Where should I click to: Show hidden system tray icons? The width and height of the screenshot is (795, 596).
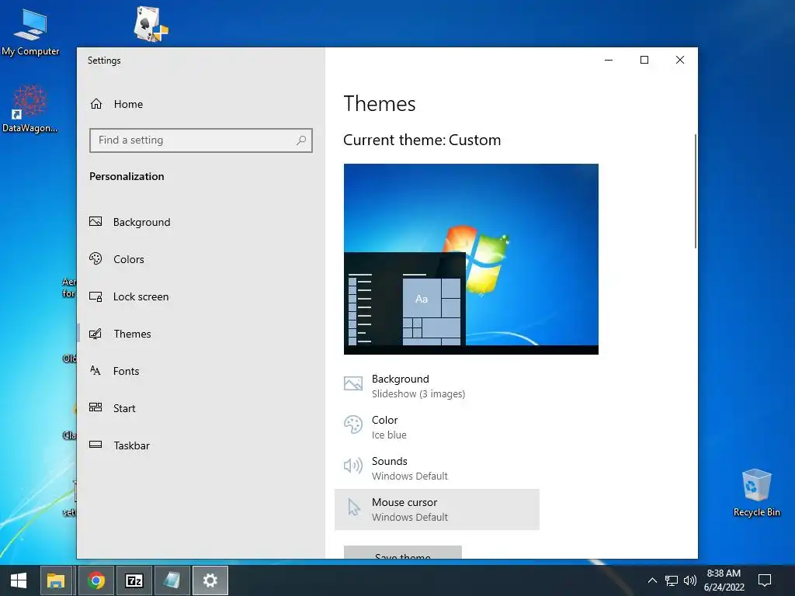pyautogui.click(x=652, y=580)
